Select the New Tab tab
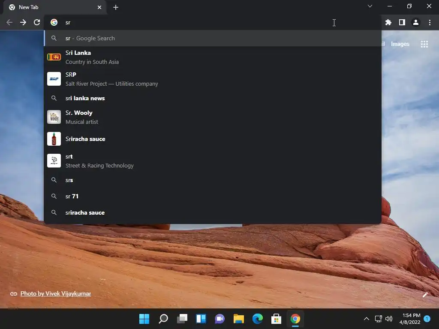This screenshot has height=329, width=439. (x=54, y=7)
